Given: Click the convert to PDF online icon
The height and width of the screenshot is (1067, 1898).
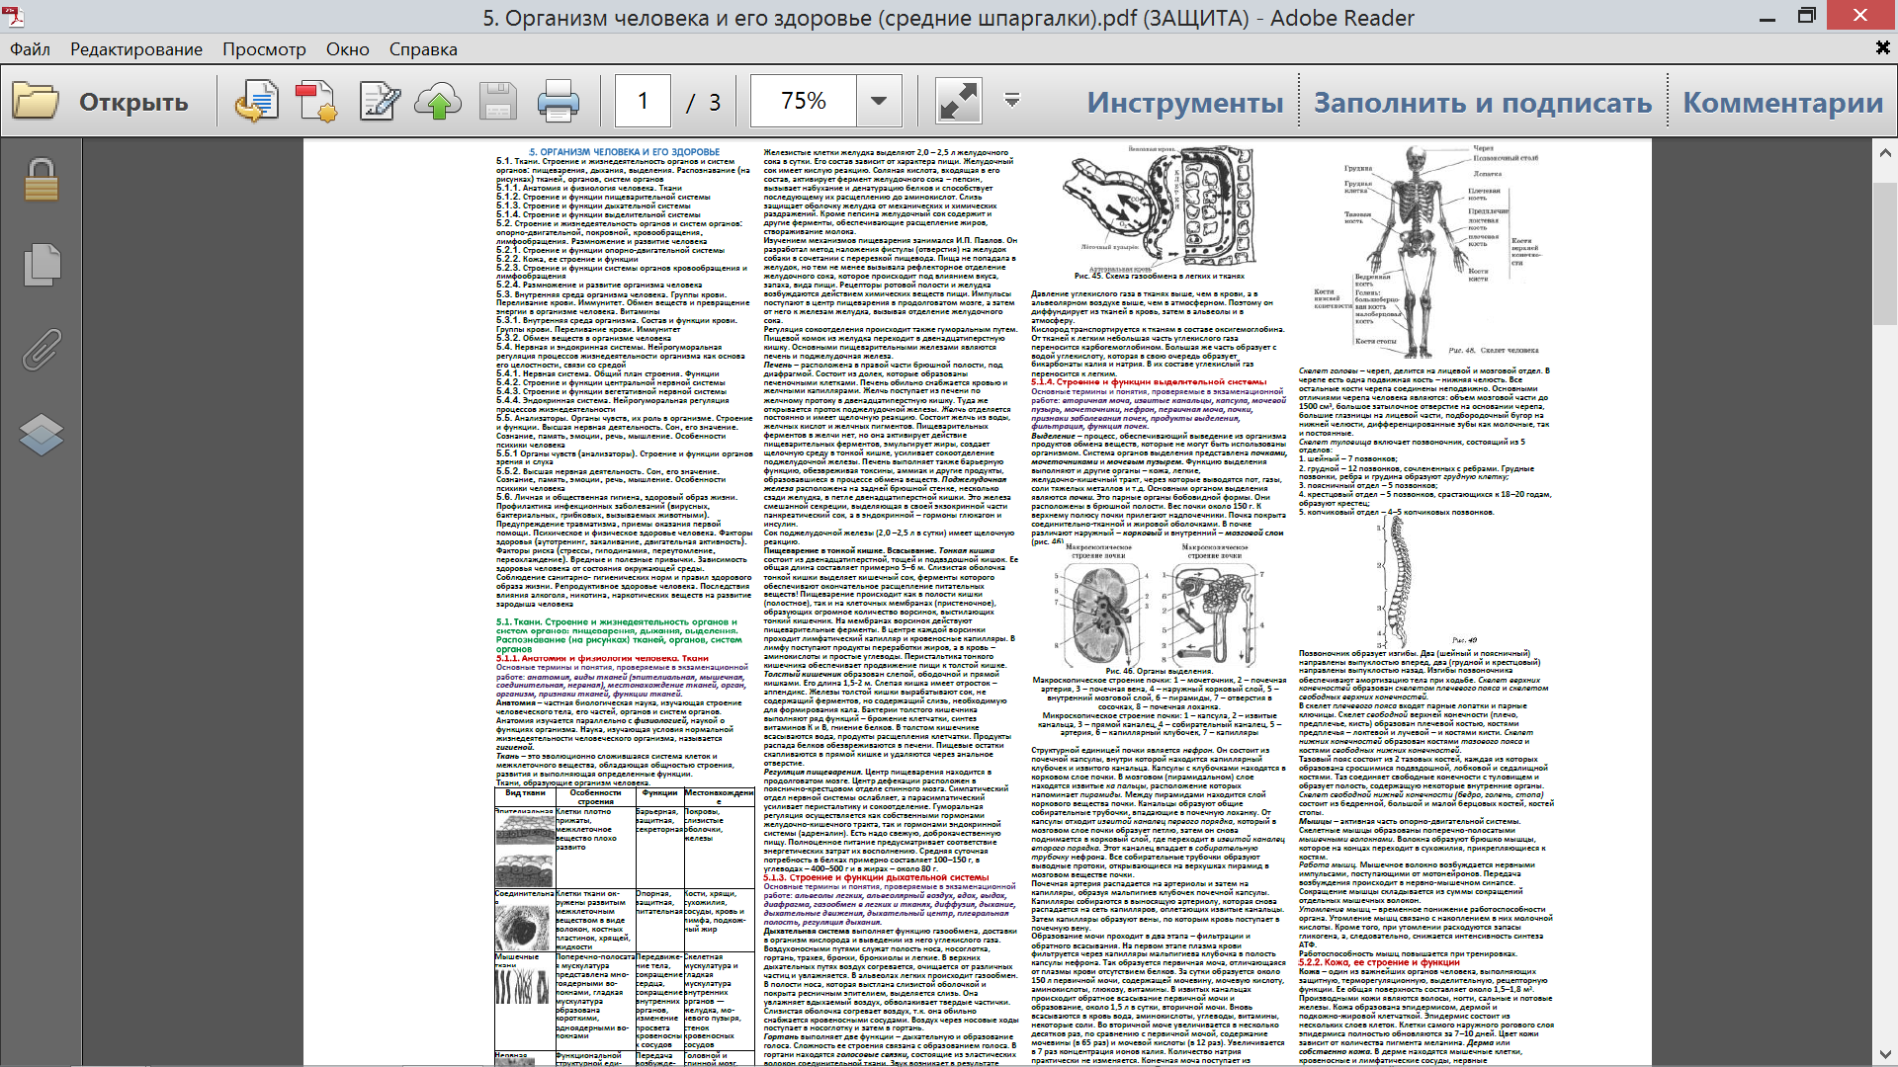Looking at the screenshot, I should point(256,102).
